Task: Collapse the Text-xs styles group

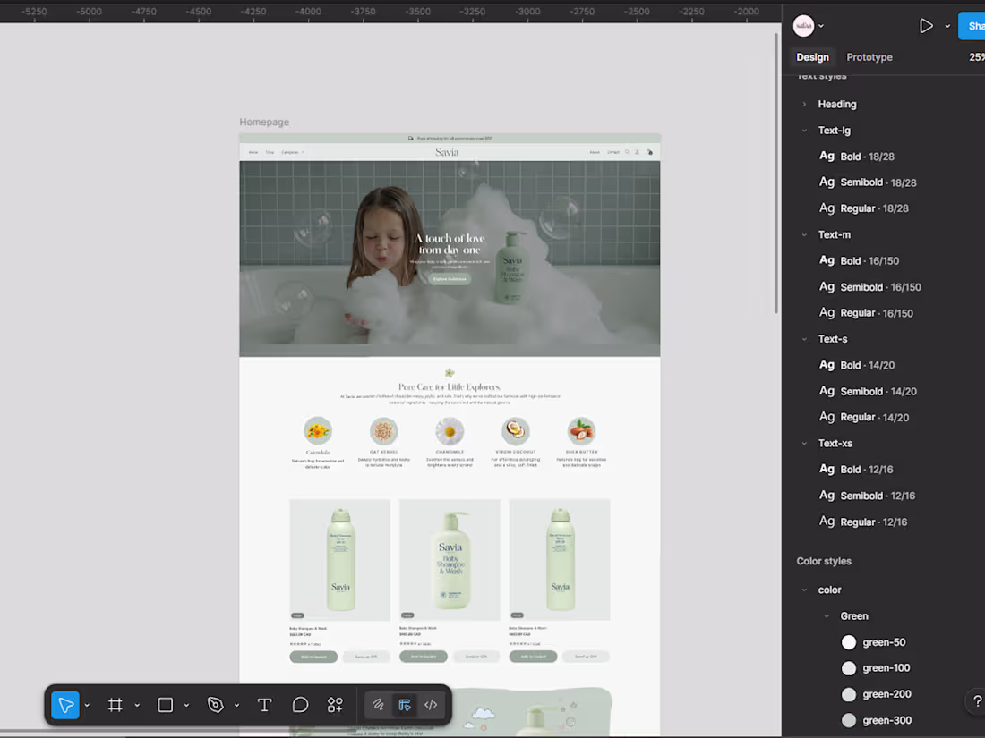Action: [x=804, y=443]
